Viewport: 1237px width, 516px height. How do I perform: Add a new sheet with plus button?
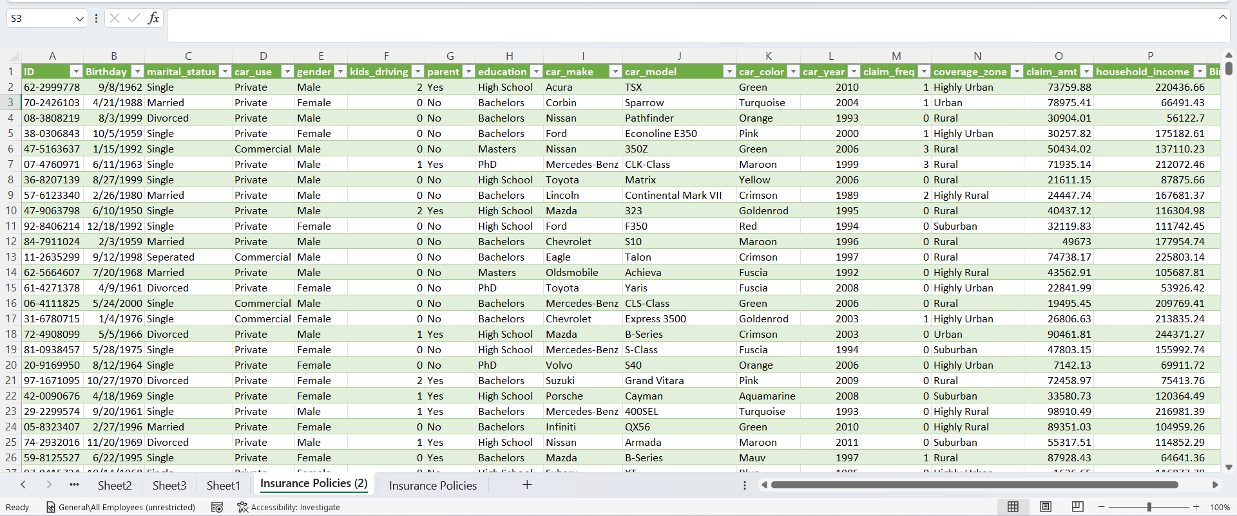coord(527,484)
